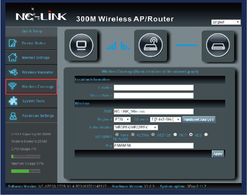Click the wireless router antenna icon
247x195 pixels.
(x=151, y=45)
